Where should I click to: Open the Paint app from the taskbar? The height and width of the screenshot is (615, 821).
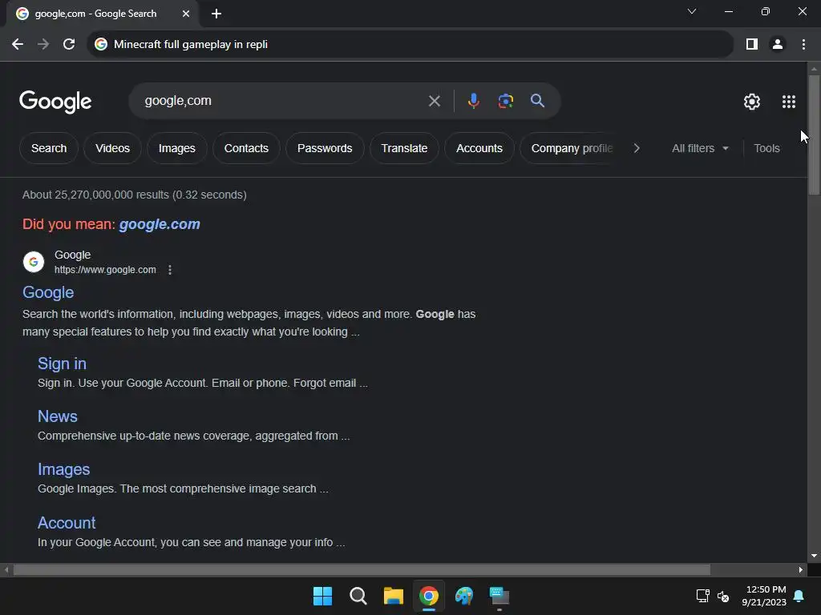coord(464,596)
